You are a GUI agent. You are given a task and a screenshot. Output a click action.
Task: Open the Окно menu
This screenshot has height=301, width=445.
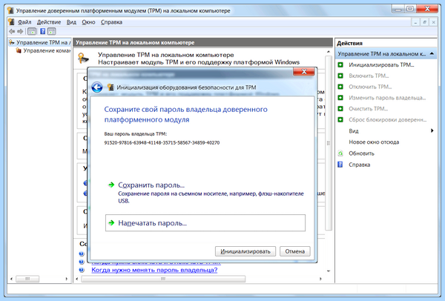[x=88, y=22]
